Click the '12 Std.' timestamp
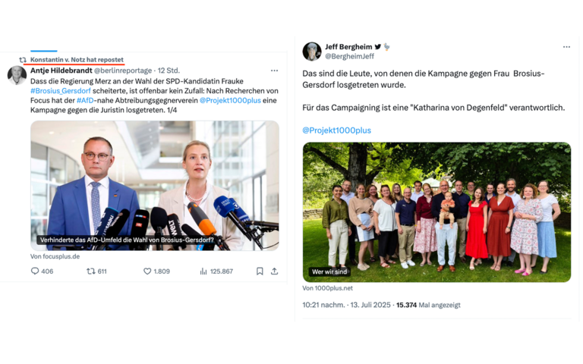 (x=169, y=71)
